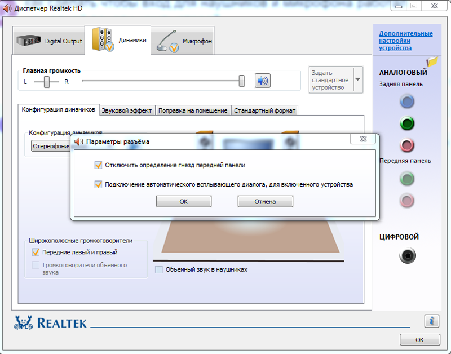Click the 'ЦИФРОВОЙ' heading

(x=399, y=237)
